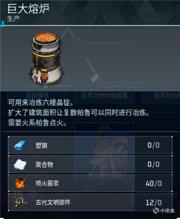Open the 高等文明帕鲁胶囊 entry behind the panel
The width and height of the screenshot is (180, 219).
[x=104, y=96]
